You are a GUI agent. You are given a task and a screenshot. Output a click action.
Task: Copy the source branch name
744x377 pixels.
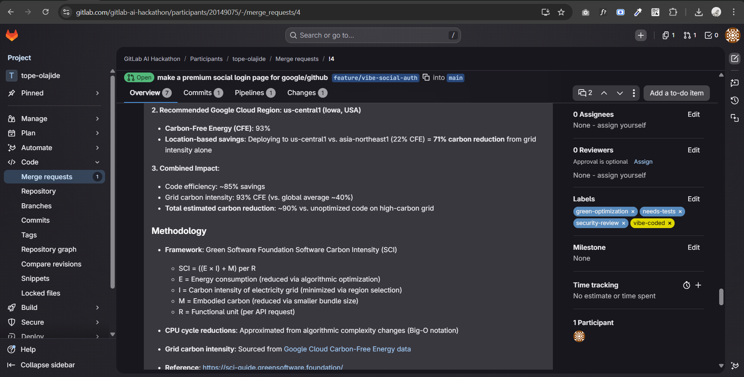[x=426, y=78]
